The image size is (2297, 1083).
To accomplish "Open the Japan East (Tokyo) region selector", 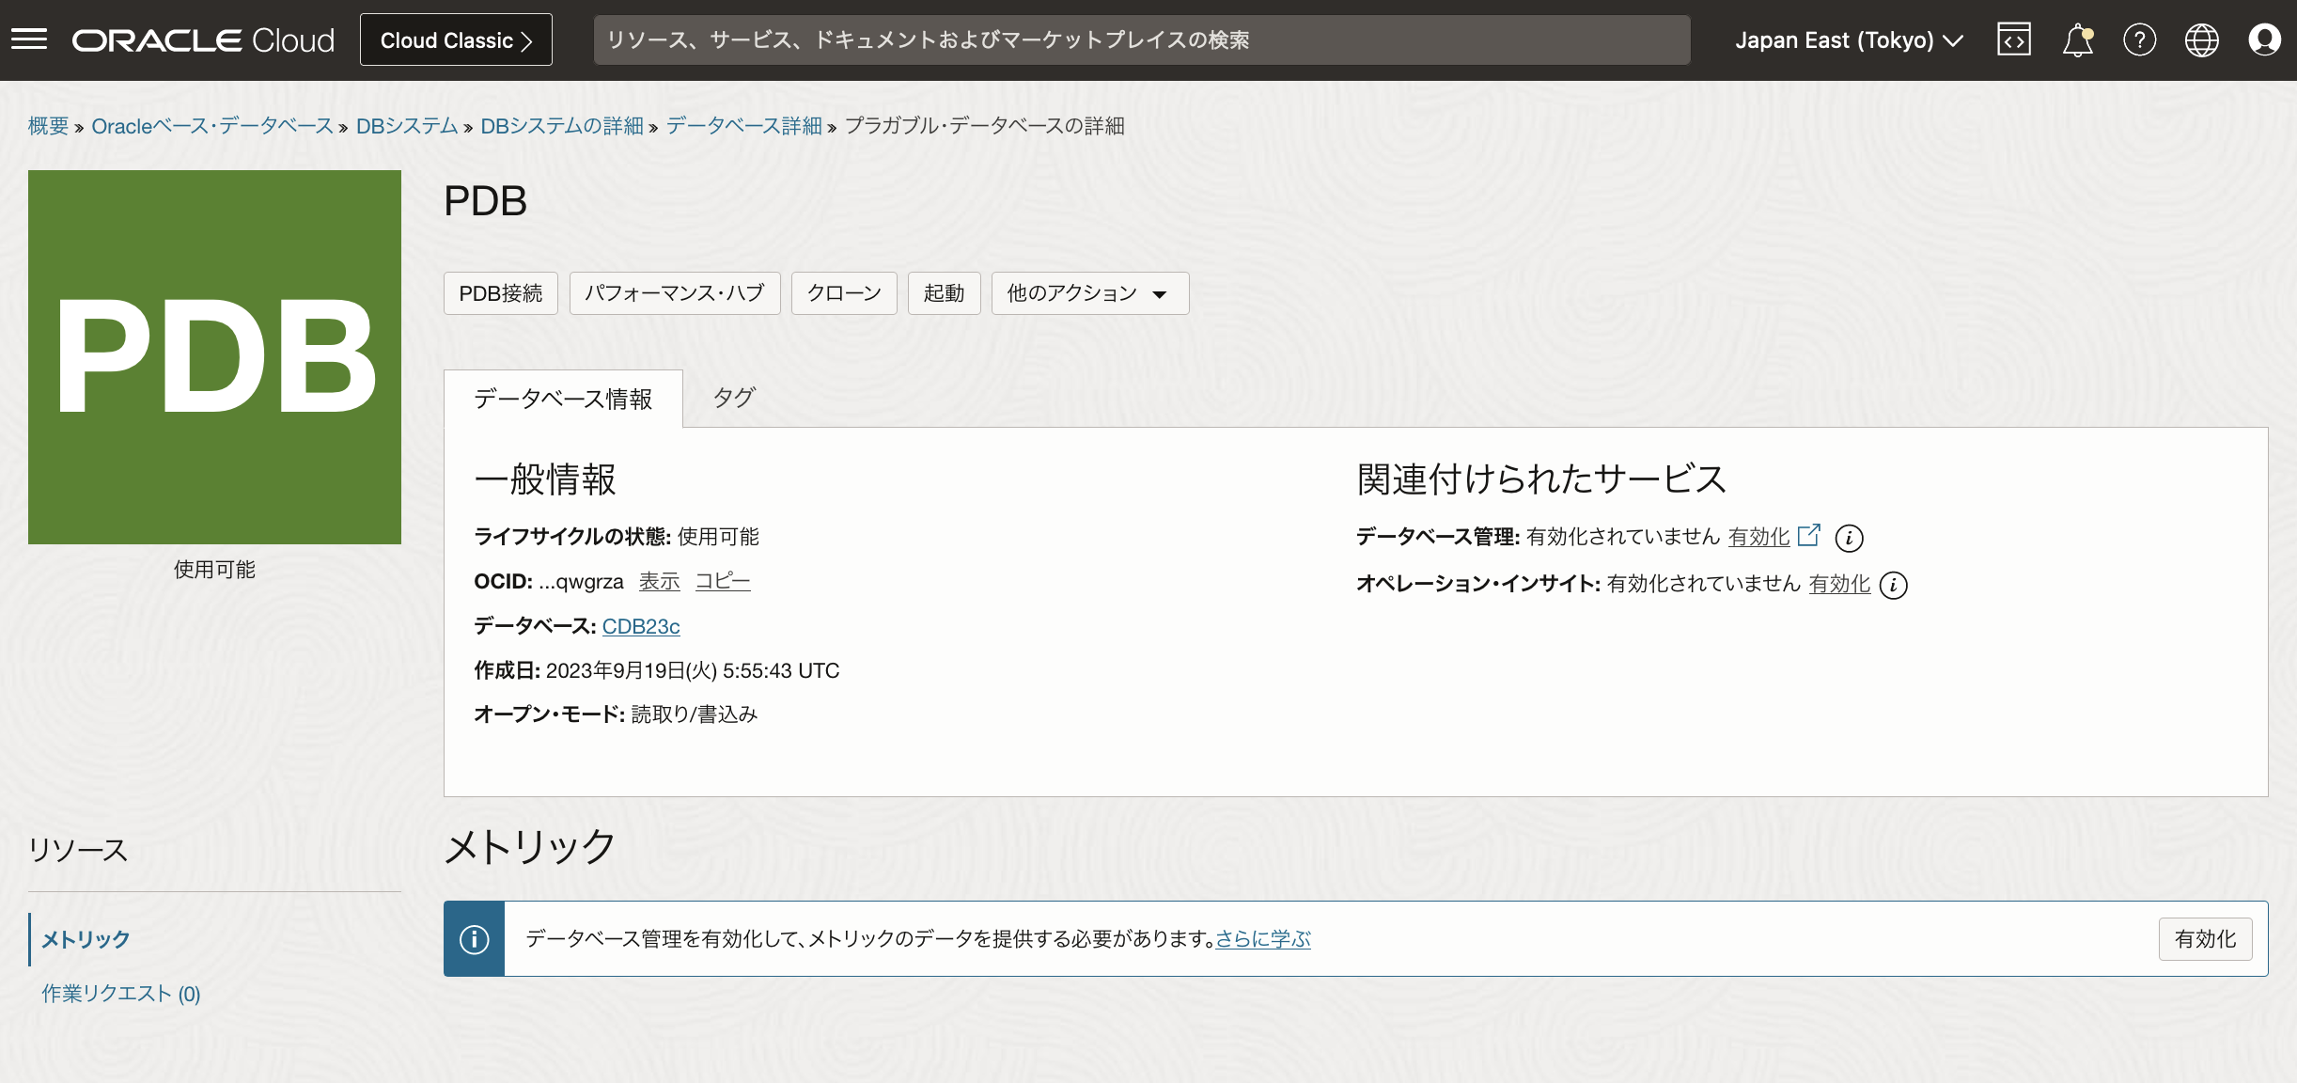I will (x=1848, y=39).
